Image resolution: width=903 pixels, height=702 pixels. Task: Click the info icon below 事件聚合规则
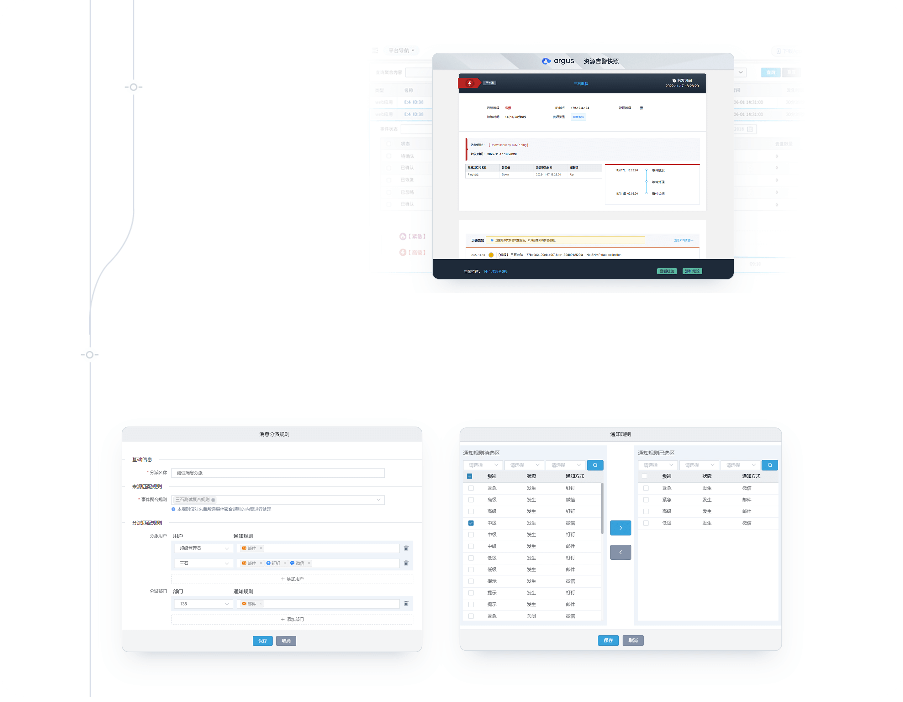coord(173,509)
